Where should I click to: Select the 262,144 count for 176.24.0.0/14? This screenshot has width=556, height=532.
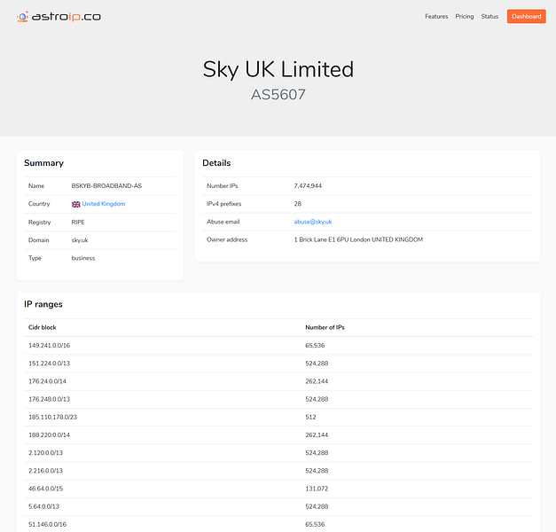click(317, 381)
